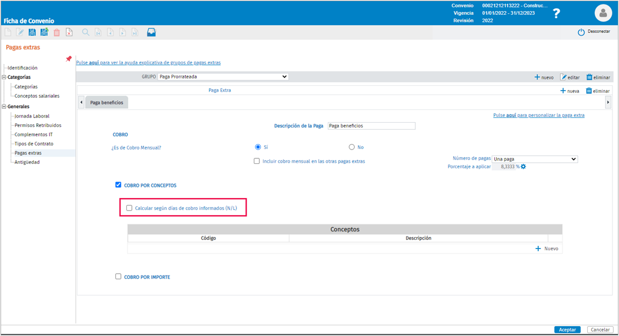Image resolution: width=619 pixels, height=336 pixels.
Task: Click the cancel document icon with red X
Action: 69,32
